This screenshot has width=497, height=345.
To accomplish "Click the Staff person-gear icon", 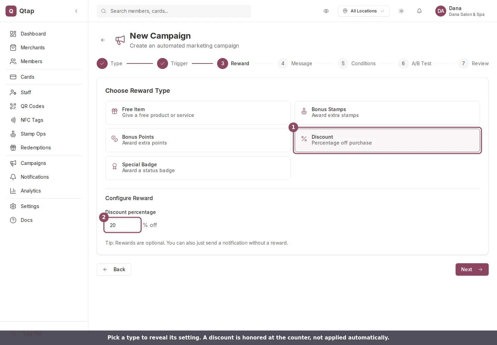I will [x=13, y=92].
